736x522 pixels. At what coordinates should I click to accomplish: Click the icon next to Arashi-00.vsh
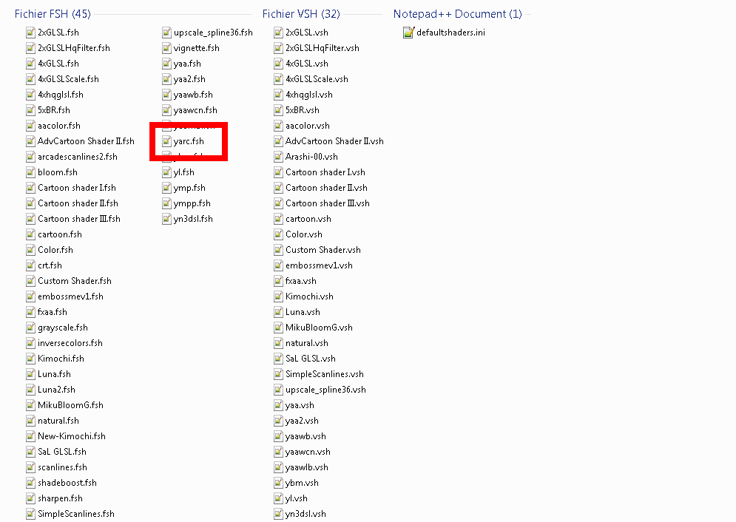(278, 157)
